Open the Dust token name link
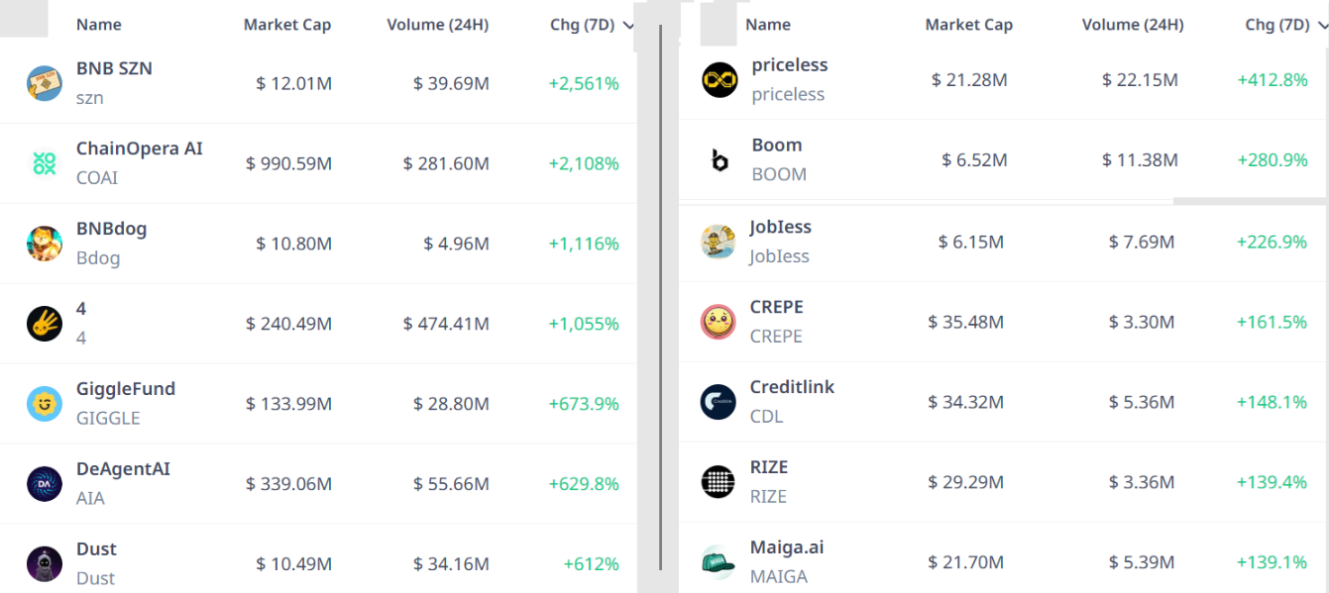This screenshot has height=593, width=1329. pyautogui.click(x=96, y=548)
